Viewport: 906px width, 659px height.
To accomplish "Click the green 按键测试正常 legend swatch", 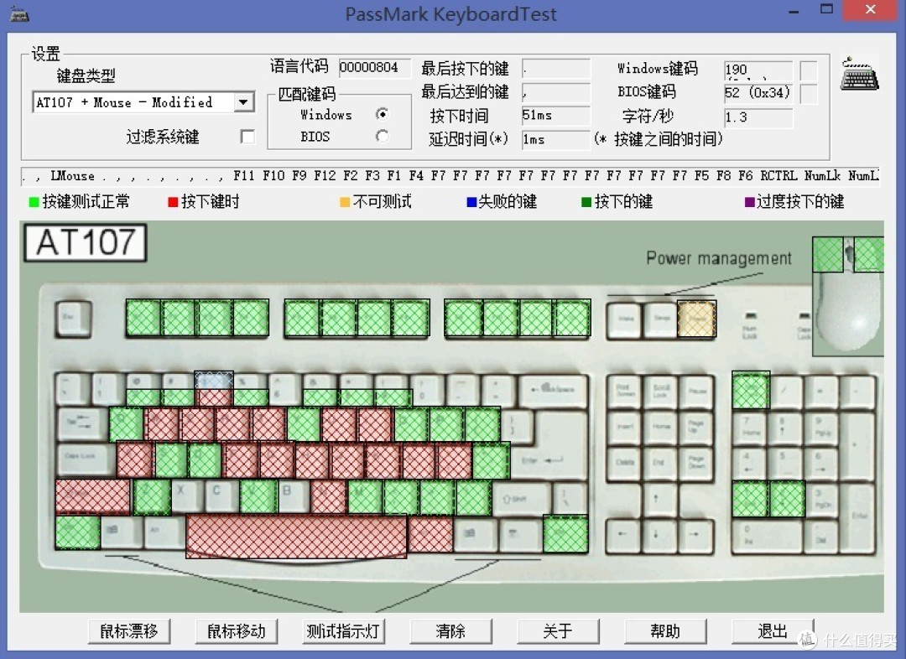I will [x=34, y=201].
